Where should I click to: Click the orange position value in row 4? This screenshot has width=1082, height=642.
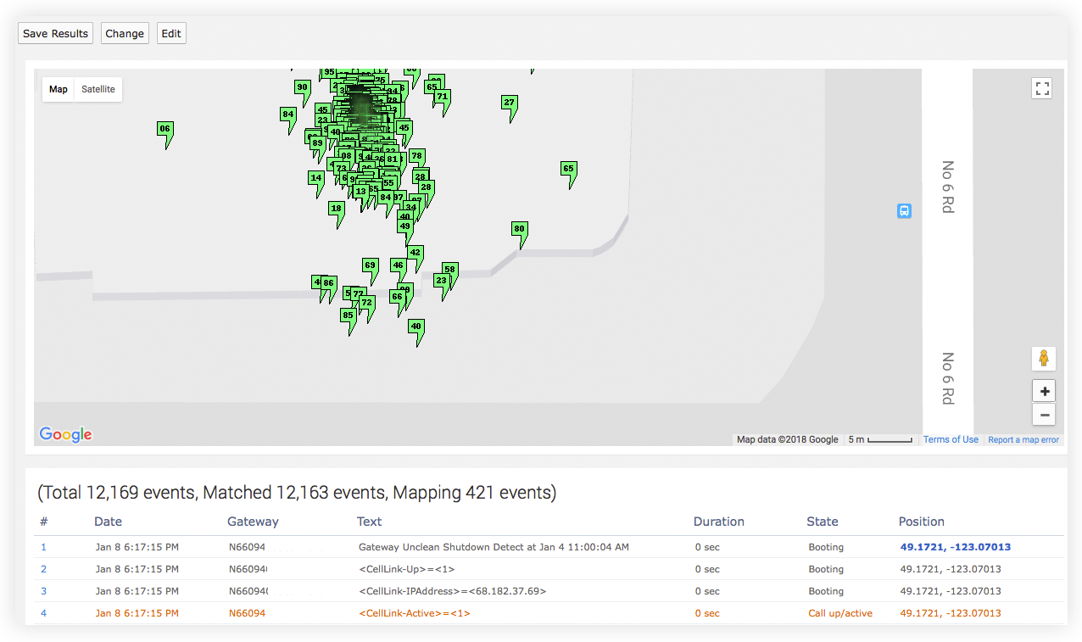[951, 613]
